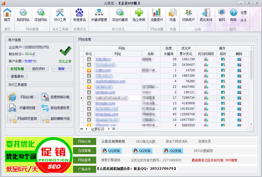
Task: Click the row indicator arrow beside 7299734 row
Action: 81,98
